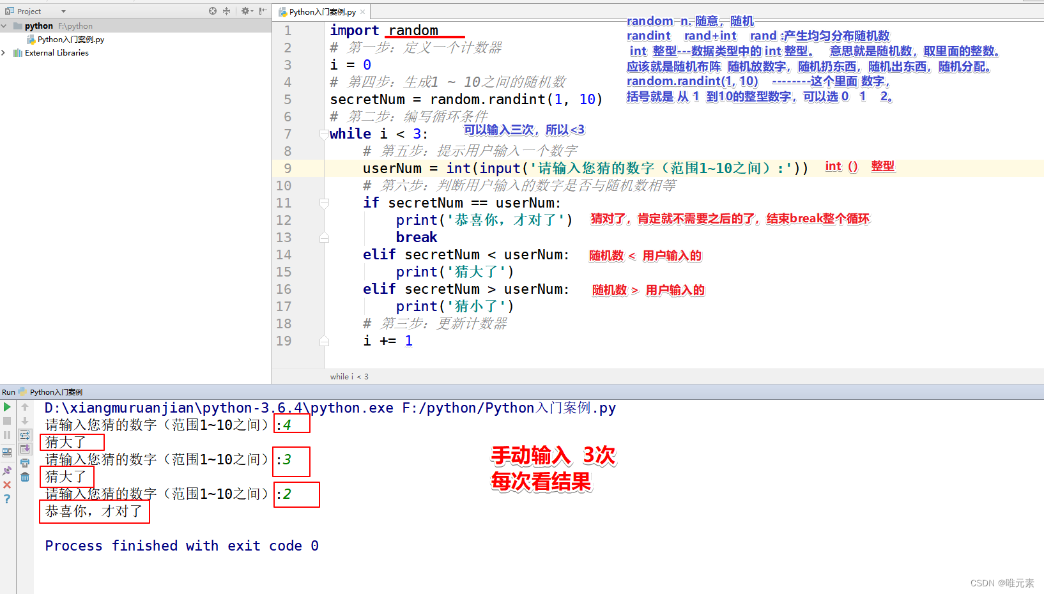Open the Project view dropdown
Image resolution: width=1044 pixels, height=594 pixels.
click(x=62, y=11)
